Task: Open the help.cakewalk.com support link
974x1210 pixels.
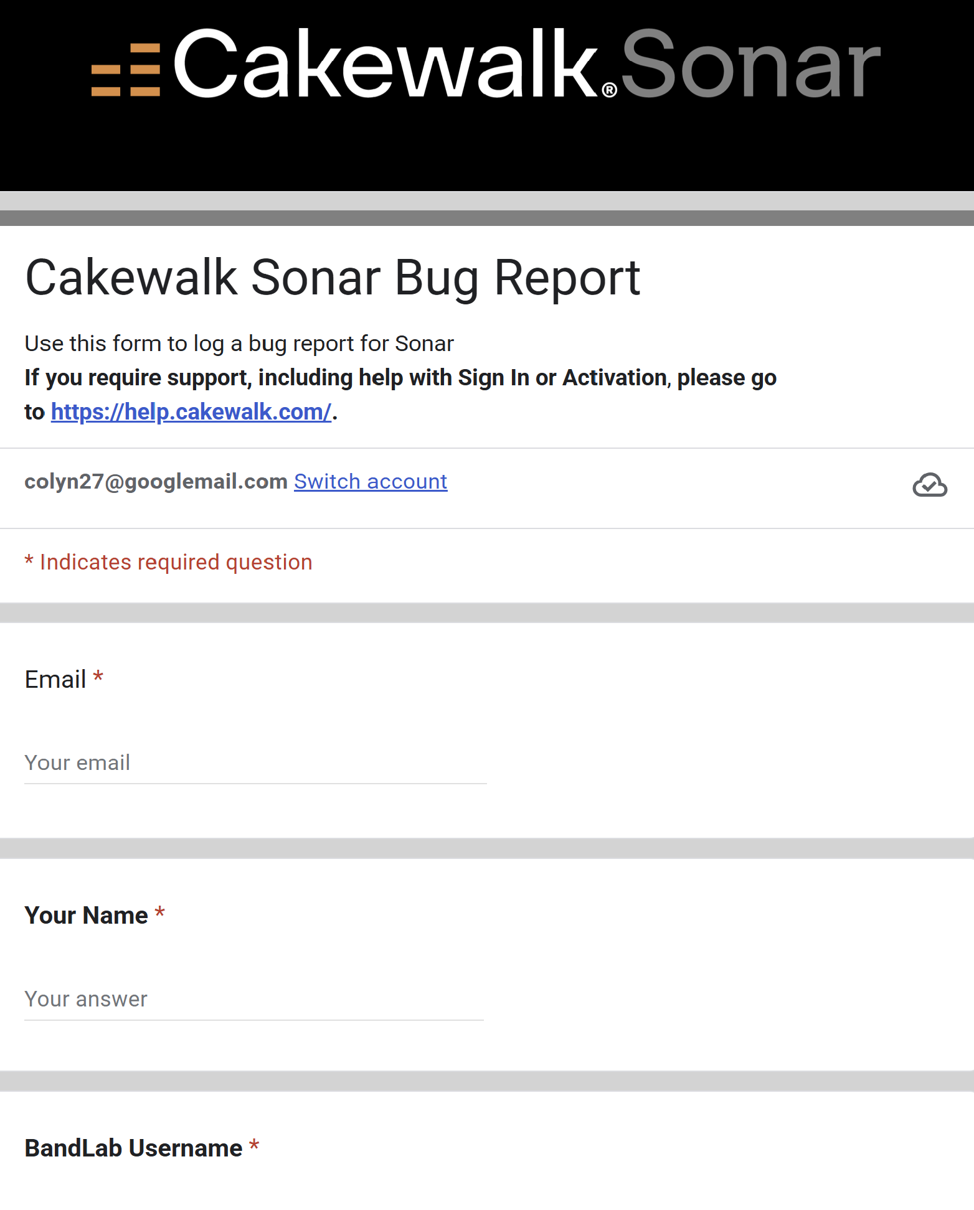Action: [191, 412]
